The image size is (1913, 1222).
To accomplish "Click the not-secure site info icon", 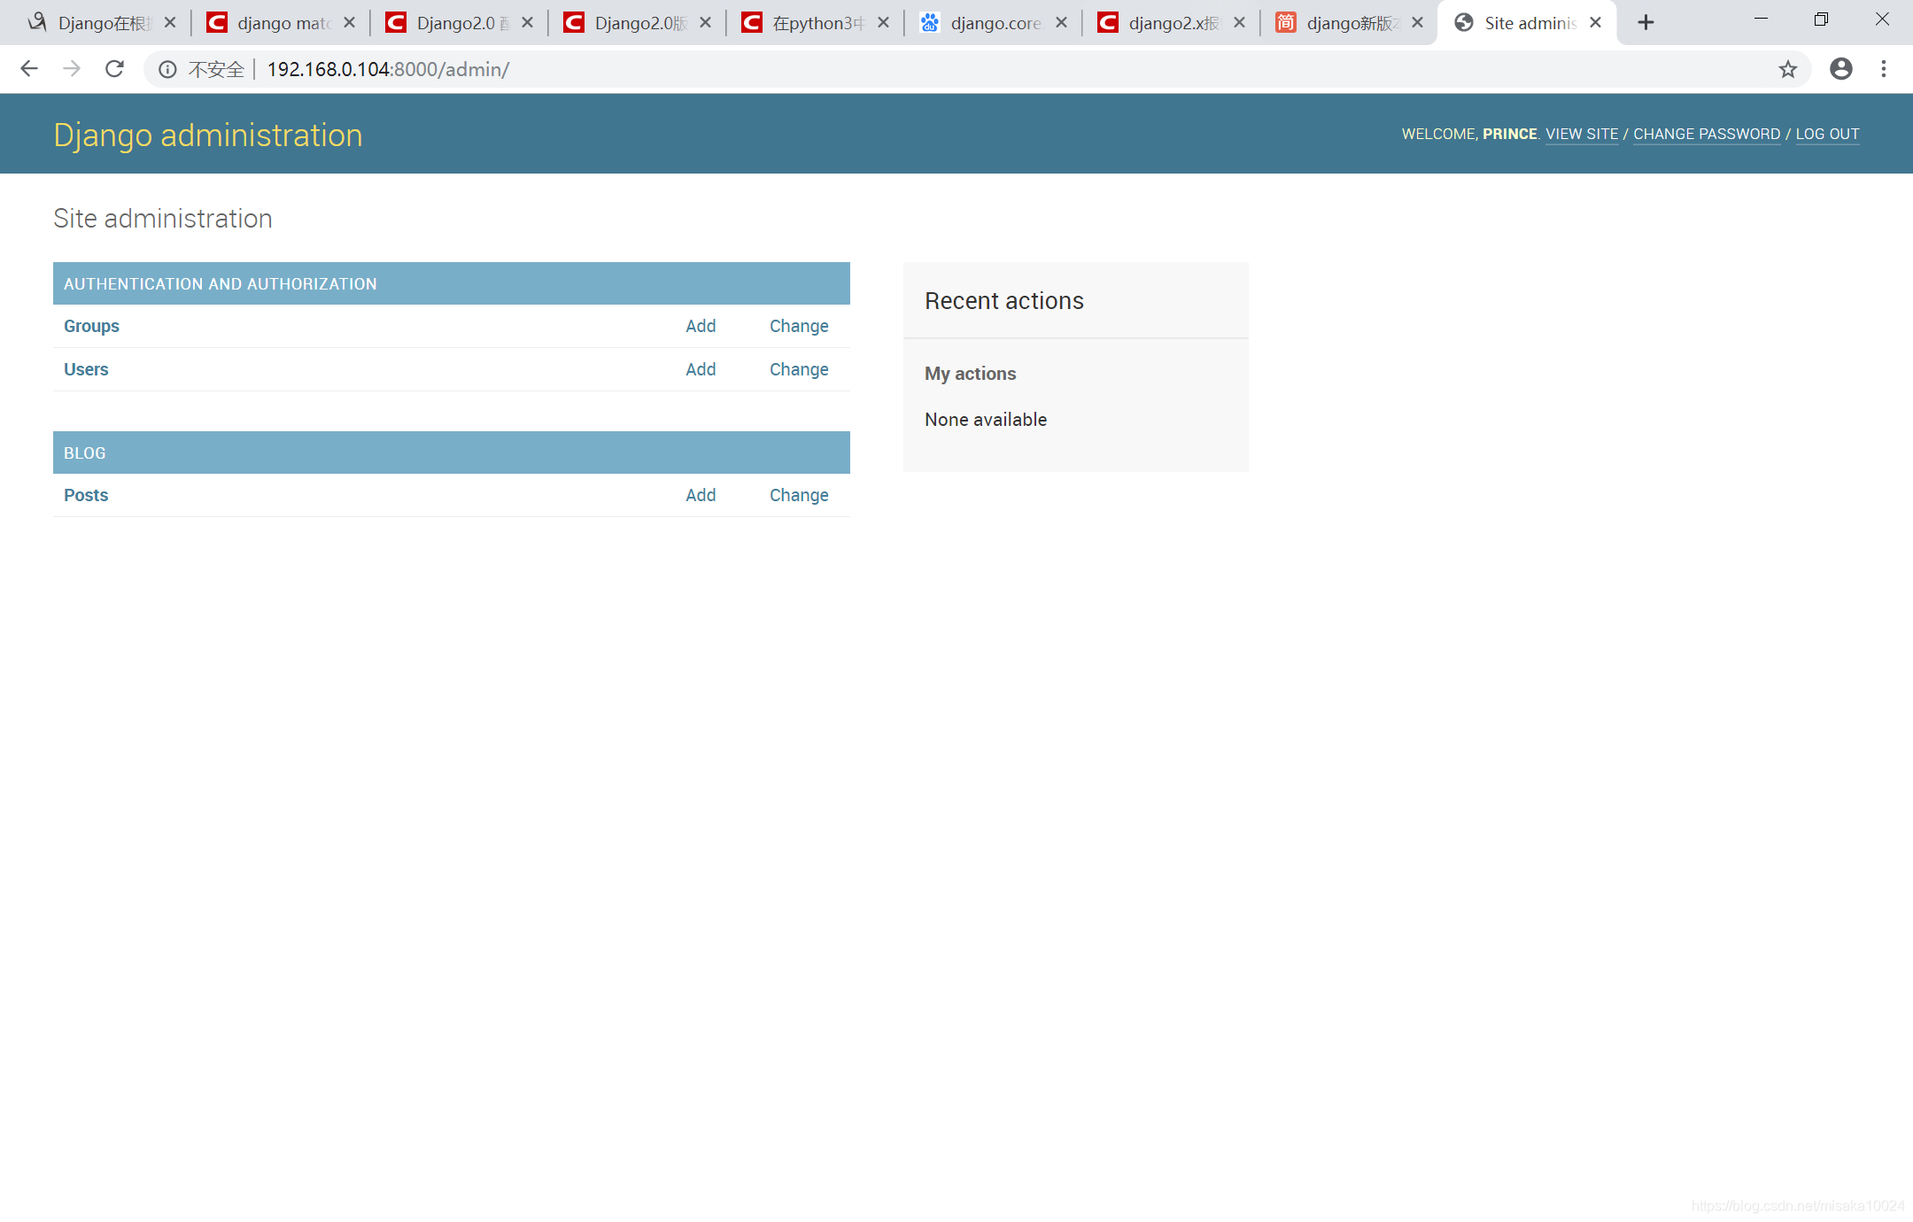I will 167,69.
